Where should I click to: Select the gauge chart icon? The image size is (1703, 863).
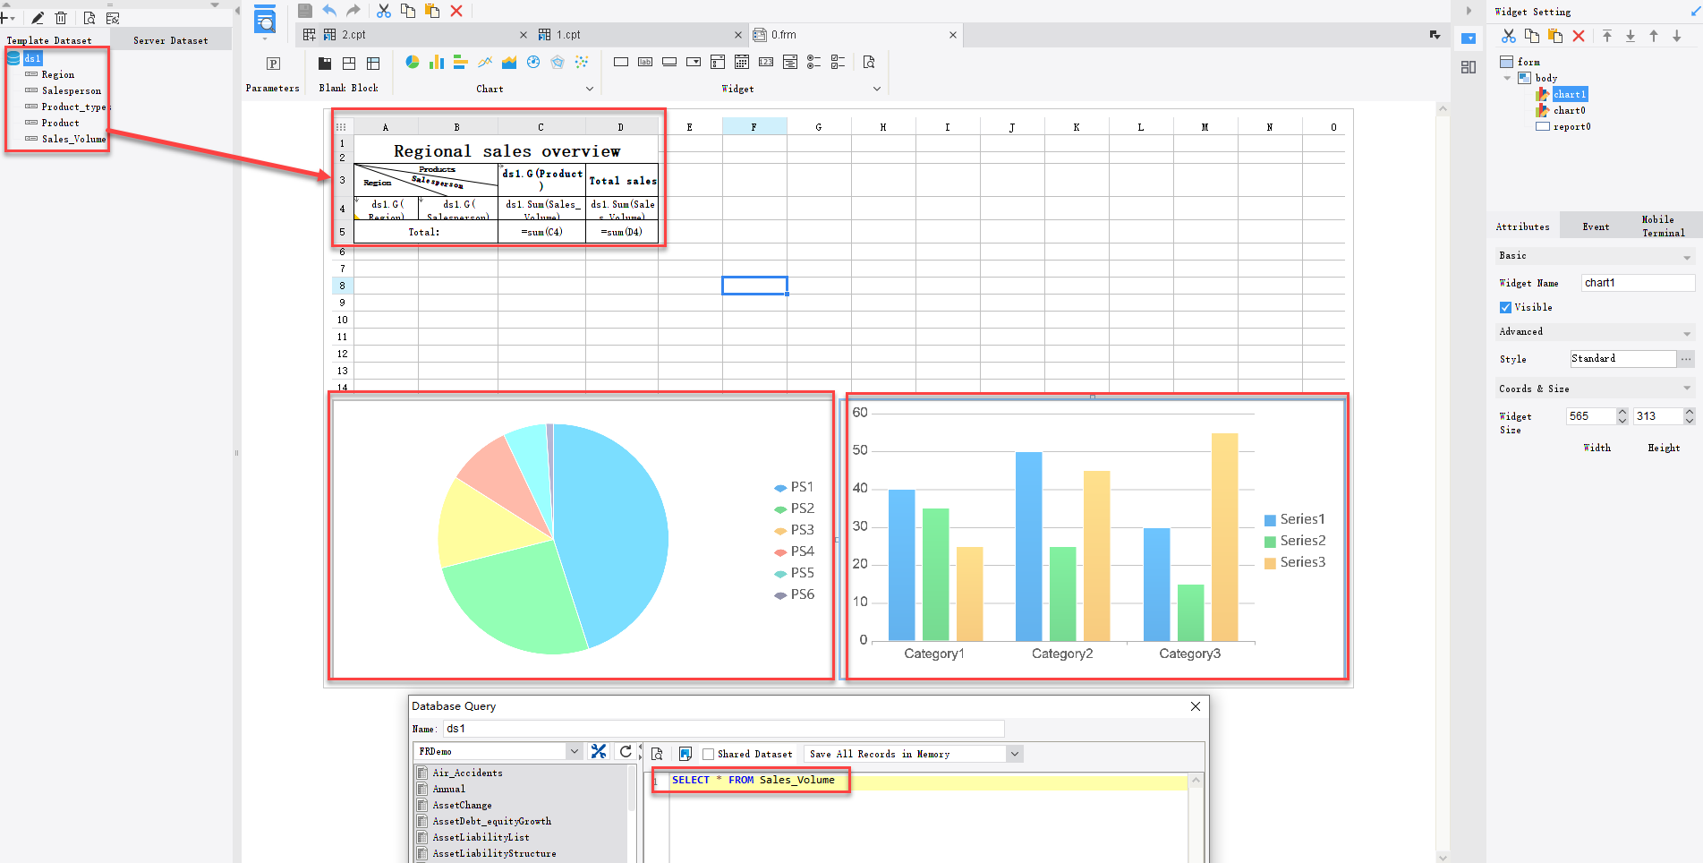[x=532, y=62]
